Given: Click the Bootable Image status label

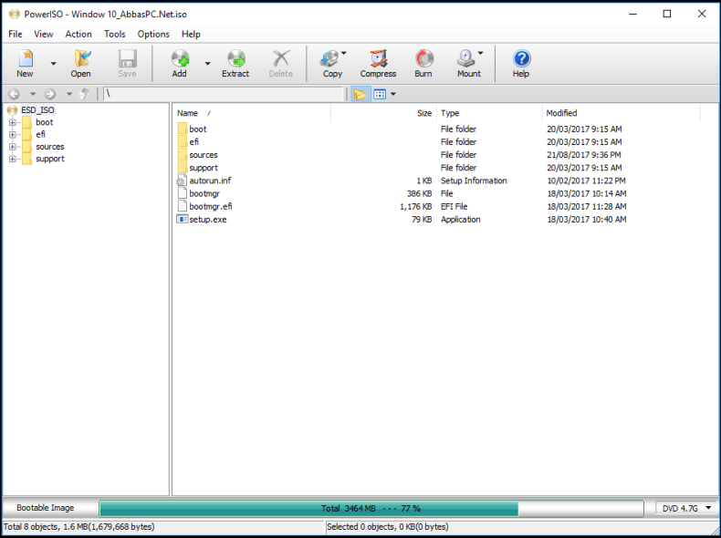Looking at the screenshot, I should click(45, 508).
